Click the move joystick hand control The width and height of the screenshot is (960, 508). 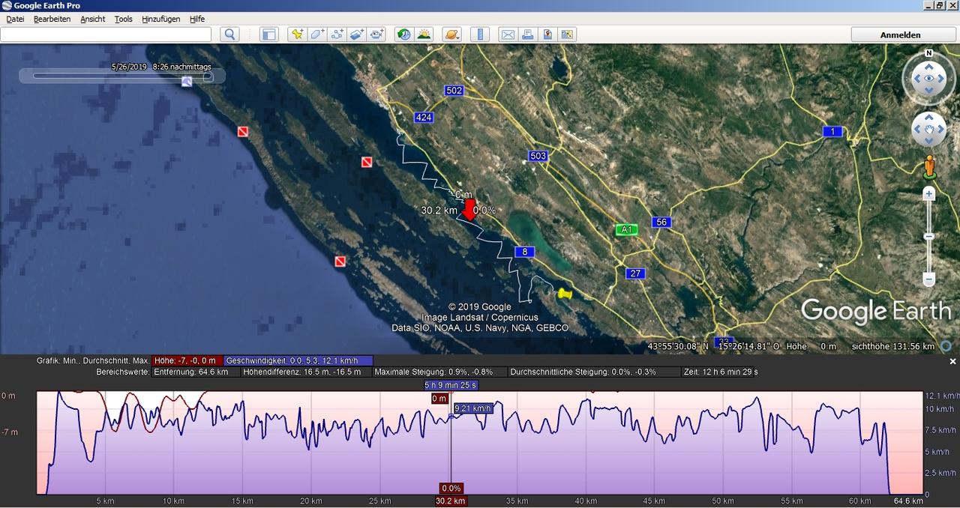click(x=928, y=130)
